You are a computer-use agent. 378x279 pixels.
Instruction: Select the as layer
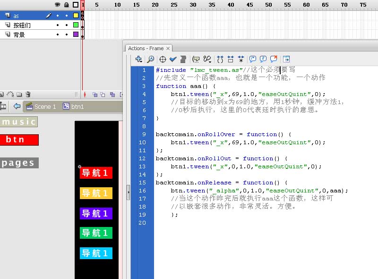40,16
